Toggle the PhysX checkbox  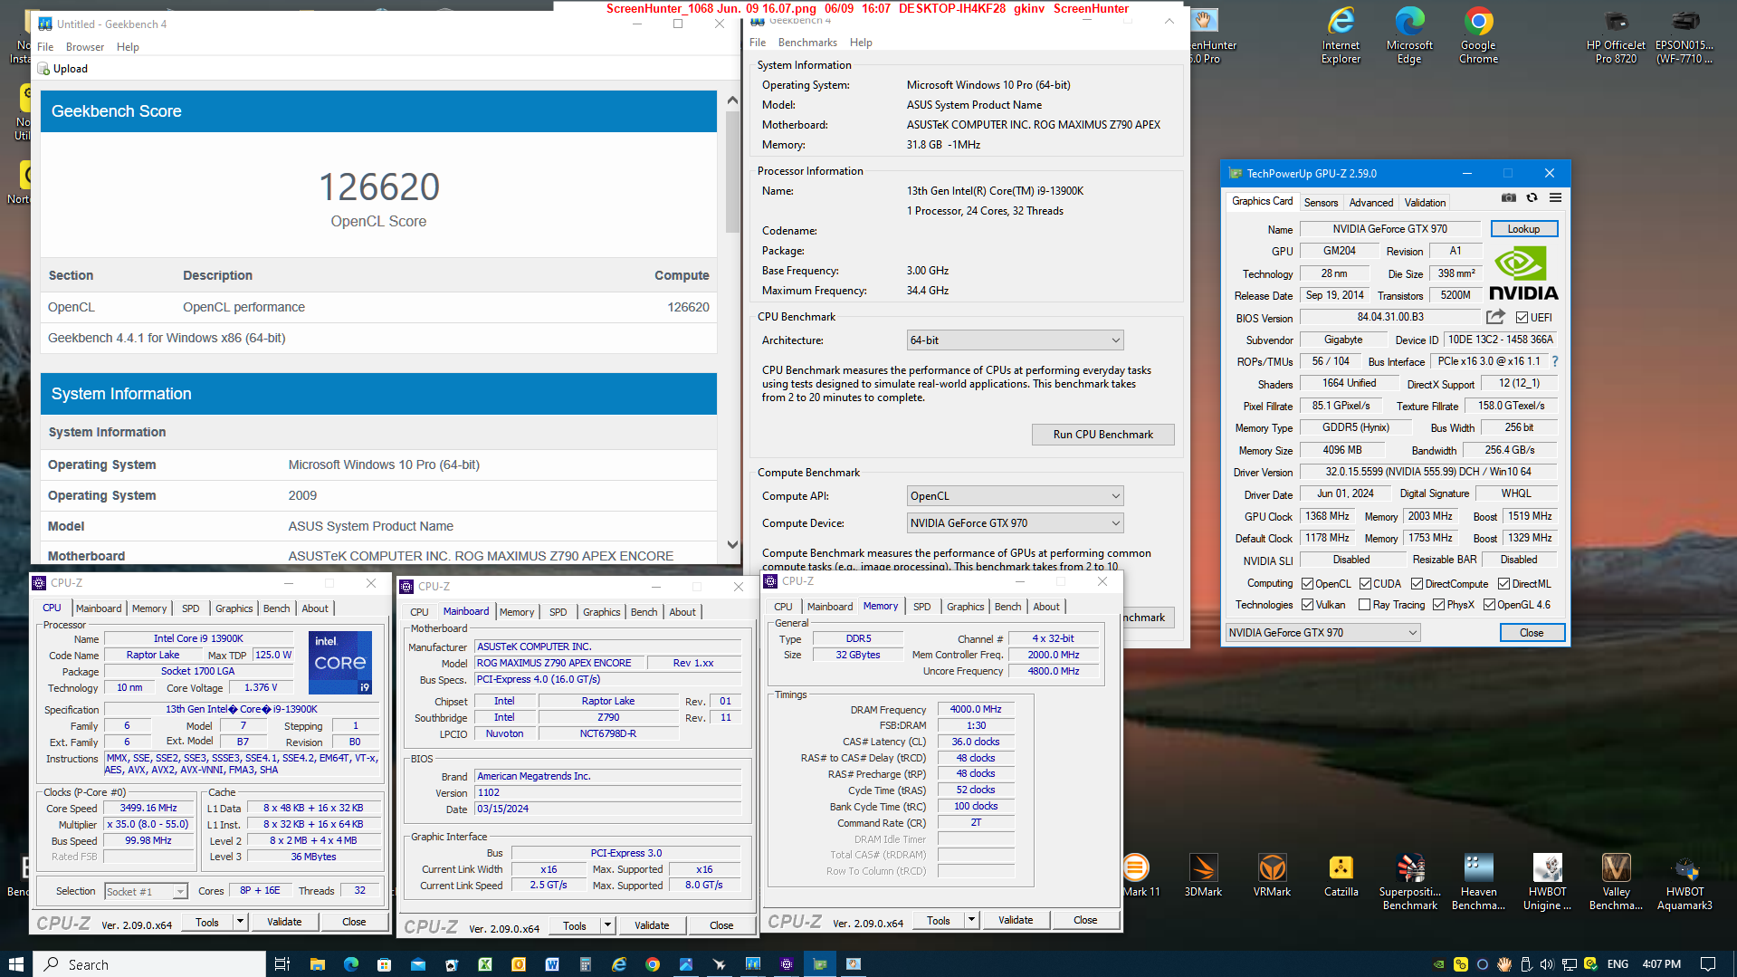click(1438, 605)
